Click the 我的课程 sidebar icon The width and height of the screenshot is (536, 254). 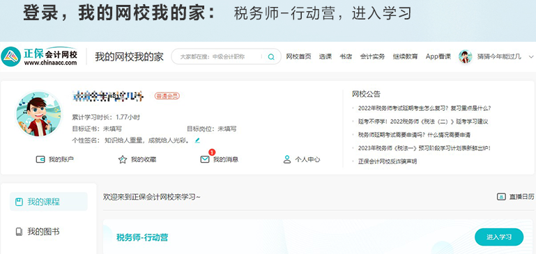click(19, 202)
